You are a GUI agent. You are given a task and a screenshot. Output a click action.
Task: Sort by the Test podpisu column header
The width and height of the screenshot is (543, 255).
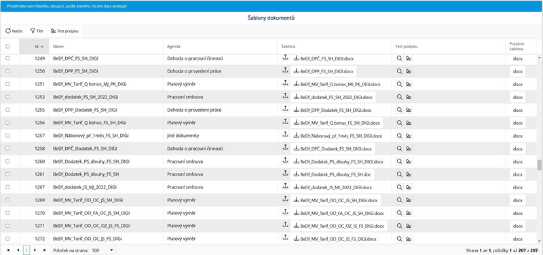(448, 46)
